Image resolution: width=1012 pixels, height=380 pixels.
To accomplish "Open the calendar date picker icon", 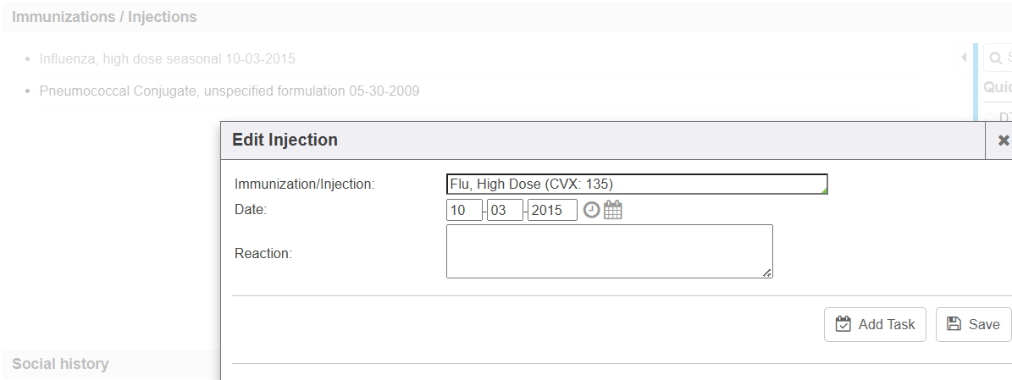I will 613,210.
